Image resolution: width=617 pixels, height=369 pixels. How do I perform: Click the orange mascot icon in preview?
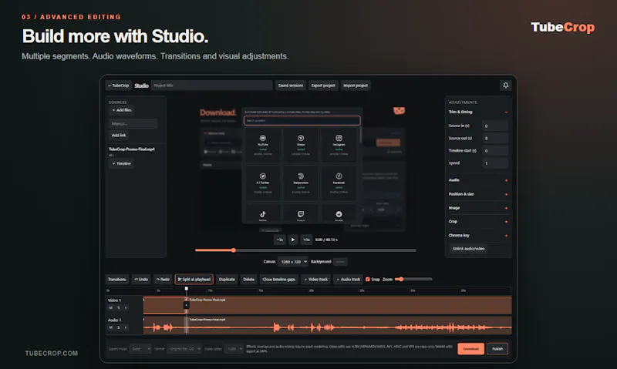tap(399, 110)
